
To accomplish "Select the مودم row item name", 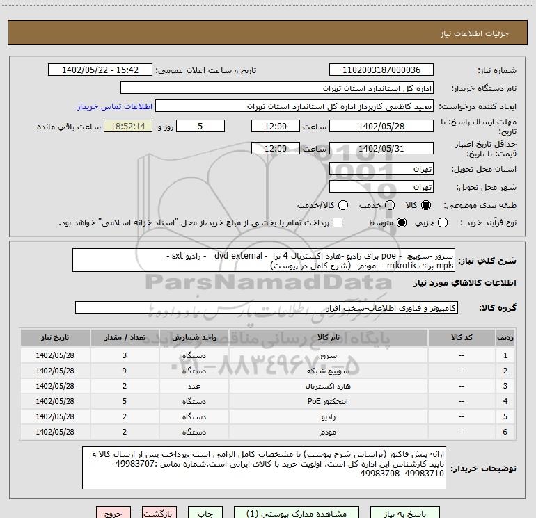I will (328, 432).
